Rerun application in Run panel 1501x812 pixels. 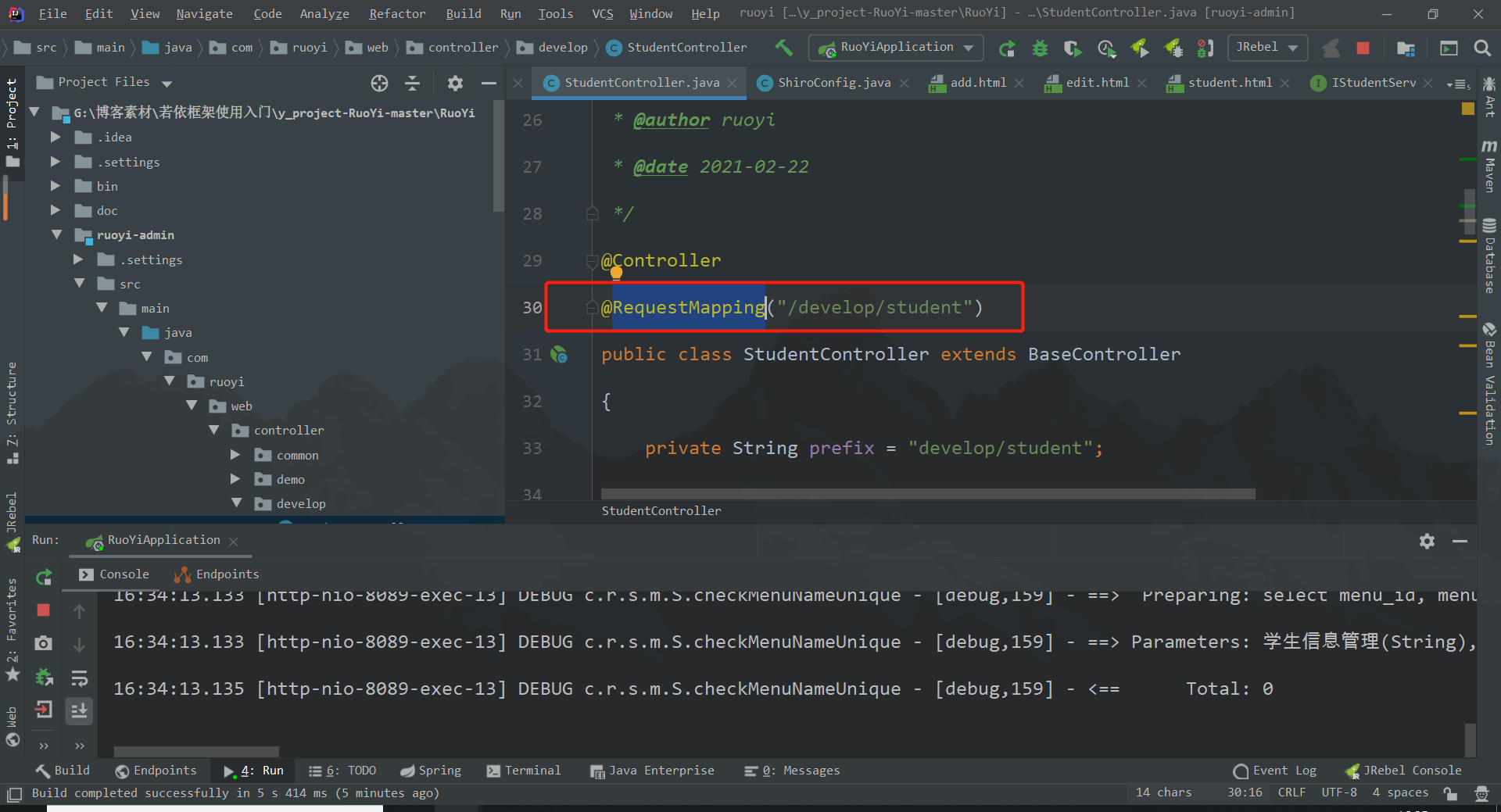tap(44, 578)
